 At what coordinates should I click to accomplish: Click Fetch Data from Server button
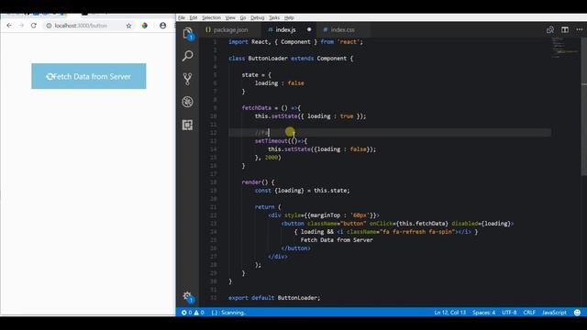point(89,76)
